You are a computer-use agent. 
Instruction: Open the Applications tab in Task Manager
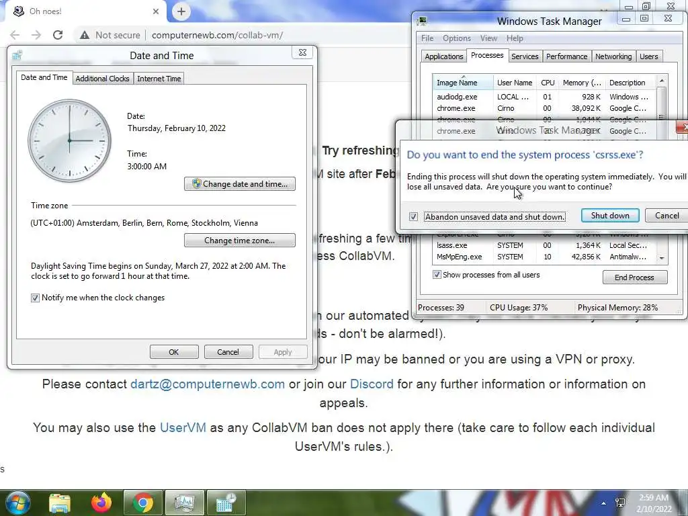tap(443, 56)
